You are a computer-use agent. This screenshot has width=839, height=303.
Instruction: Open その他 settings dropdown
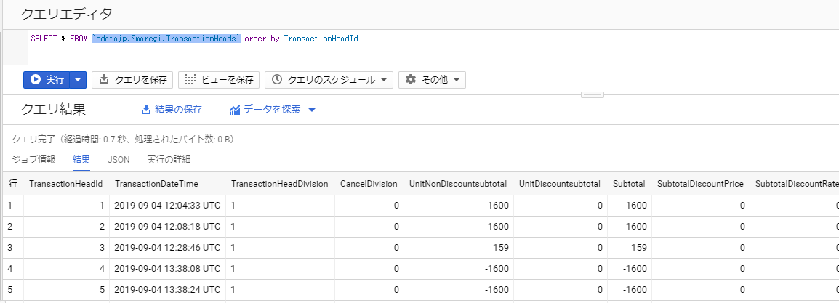coord(432,80)
